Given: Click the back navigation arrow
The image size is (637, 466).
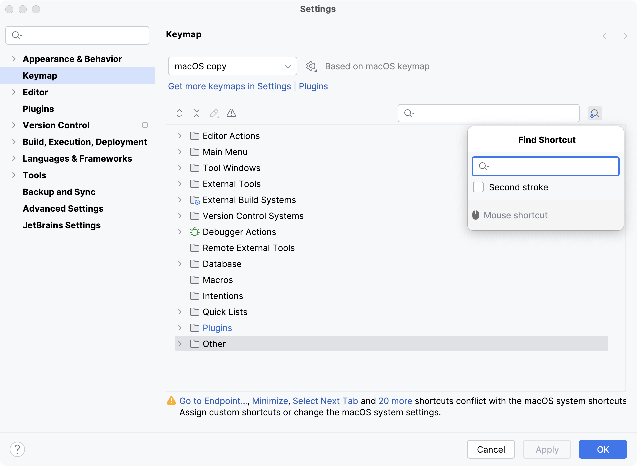Looking at the screenshot, I should click(606, 36).
